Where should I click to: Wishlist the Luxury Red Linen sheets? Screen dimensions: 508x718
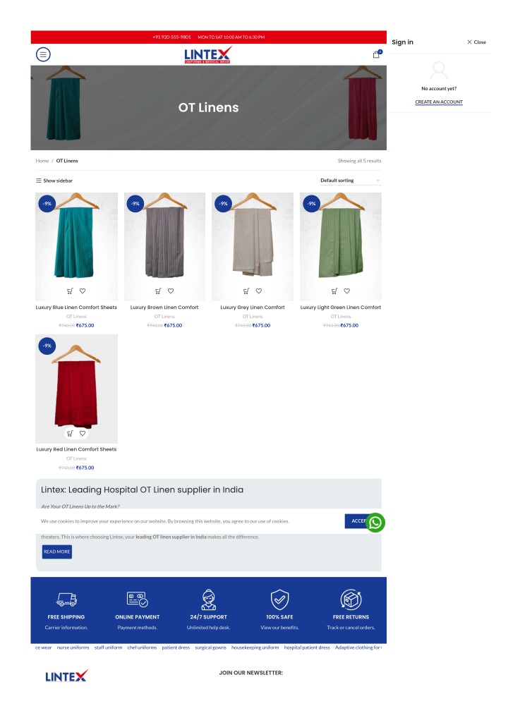[83, 433]
